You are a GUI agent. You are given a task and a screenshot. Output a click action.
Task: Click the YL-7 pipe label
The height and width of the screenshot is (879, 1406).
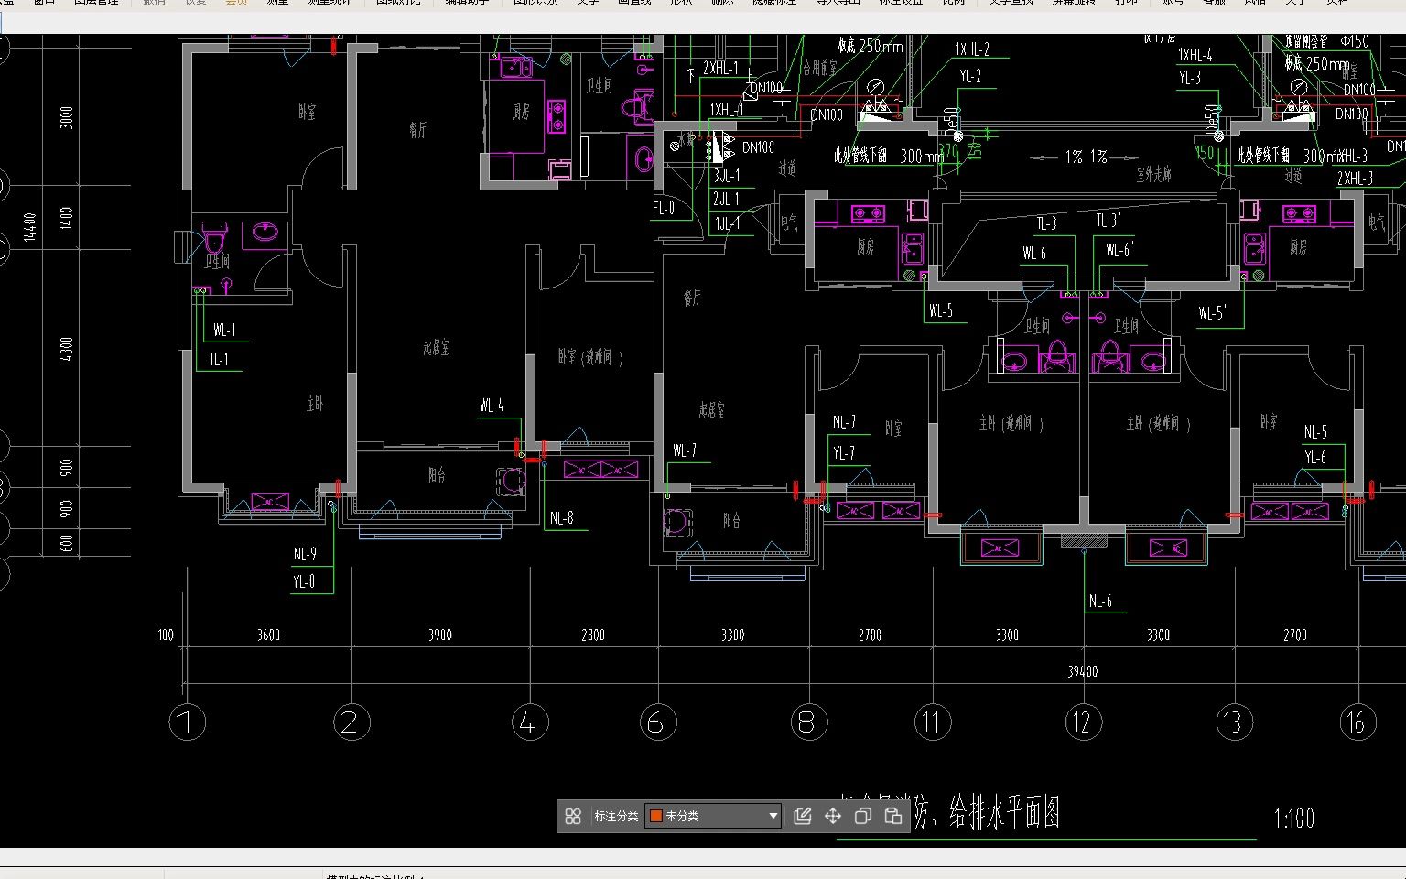844,453
